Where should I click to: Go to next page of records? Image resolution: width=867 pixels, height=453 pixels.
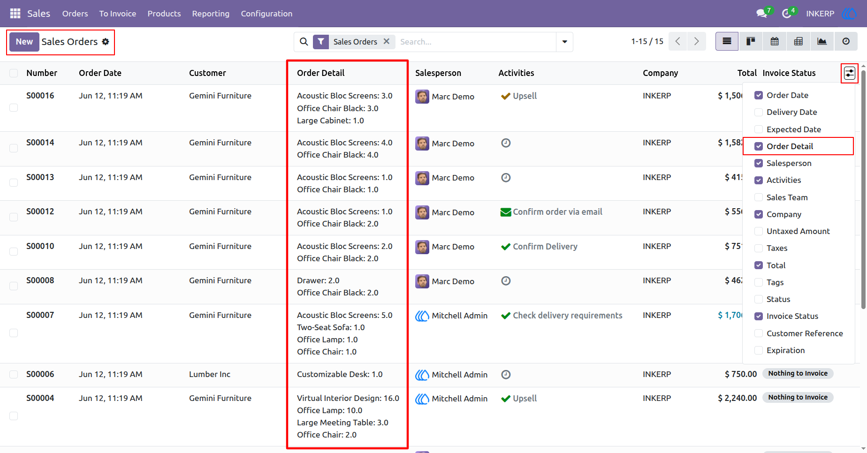[x=697, y=41]
